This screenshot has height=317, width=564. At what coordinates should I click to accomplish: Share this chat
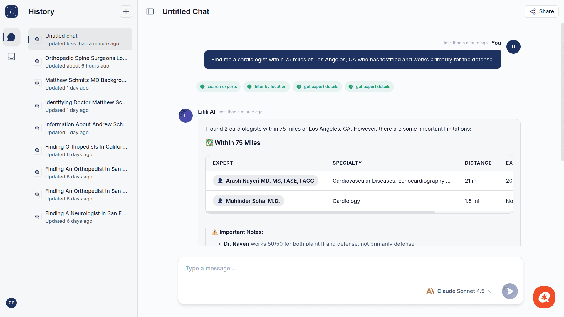[542, 11]
